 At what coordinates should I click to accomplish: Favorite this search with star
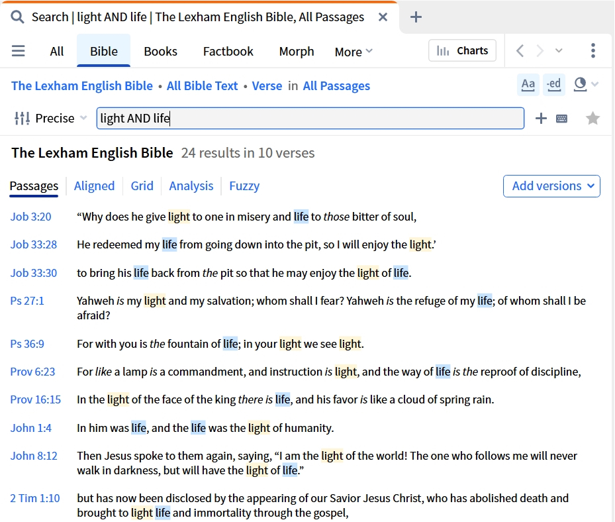592,118
